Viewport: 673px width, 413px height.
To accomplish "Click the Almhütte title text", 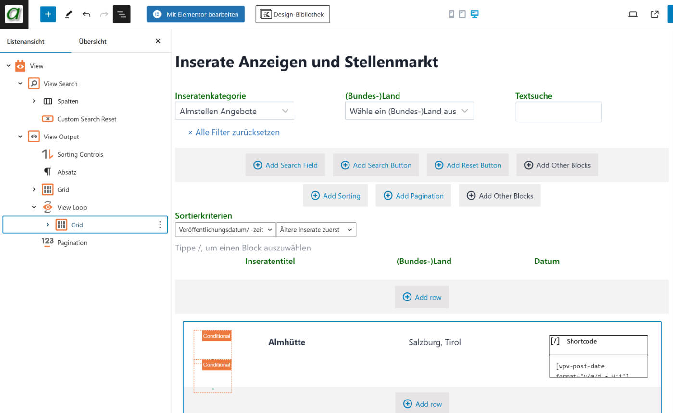I will 287,342.
